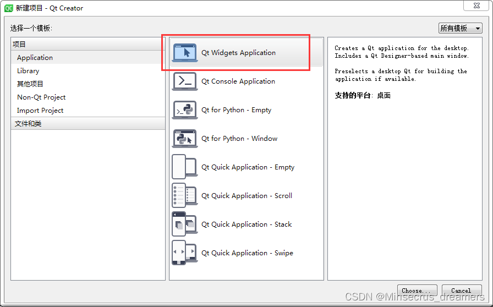Select the Qt Widgets Application icon
493x307 pixels.
pyautogui.click(x=185, y=52)
